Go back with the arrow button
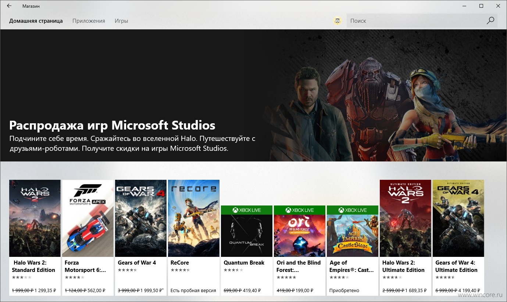The width and height of the screenshot is (507, 302). point(9,6)
